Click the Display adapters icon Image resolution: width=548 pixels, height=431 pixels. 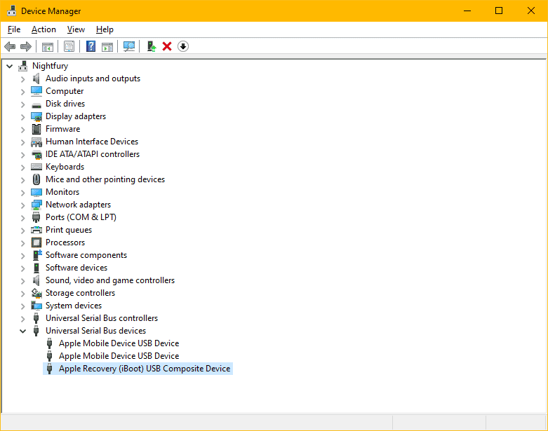pos(36,116)
